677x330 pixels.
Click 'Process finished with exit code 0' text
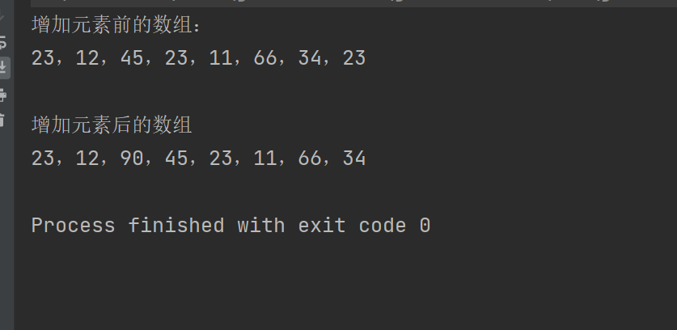231,226
